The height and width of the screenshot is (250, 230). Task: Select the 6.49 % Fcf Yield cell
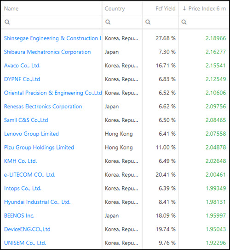click(167, 161)
